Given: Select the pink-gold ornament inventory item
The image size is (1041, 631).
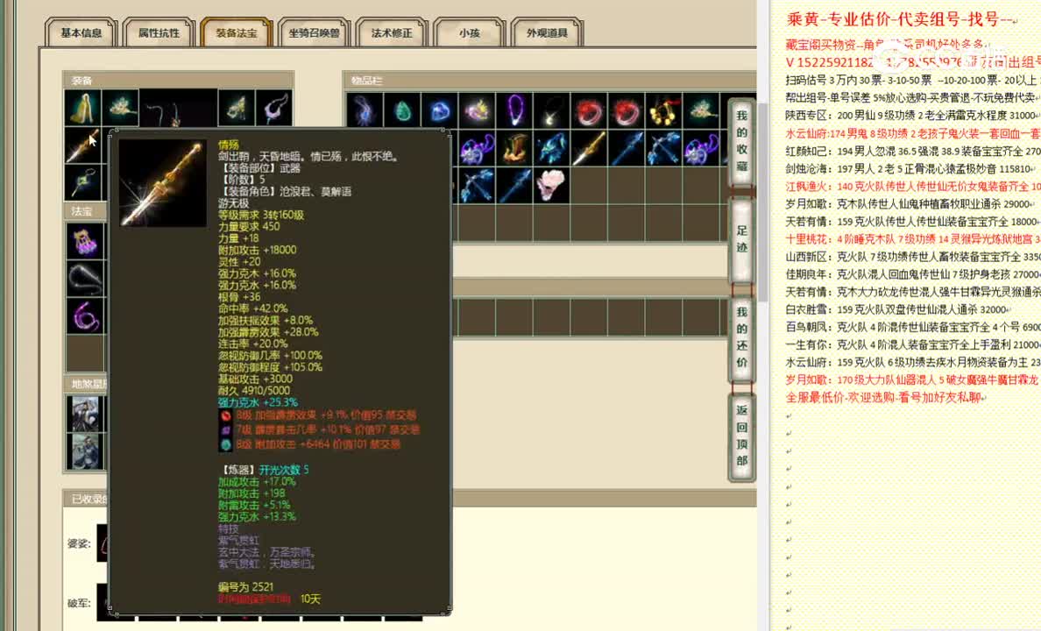Looking at the screenshot, I should pyautogui.click(x=477, y=110).
